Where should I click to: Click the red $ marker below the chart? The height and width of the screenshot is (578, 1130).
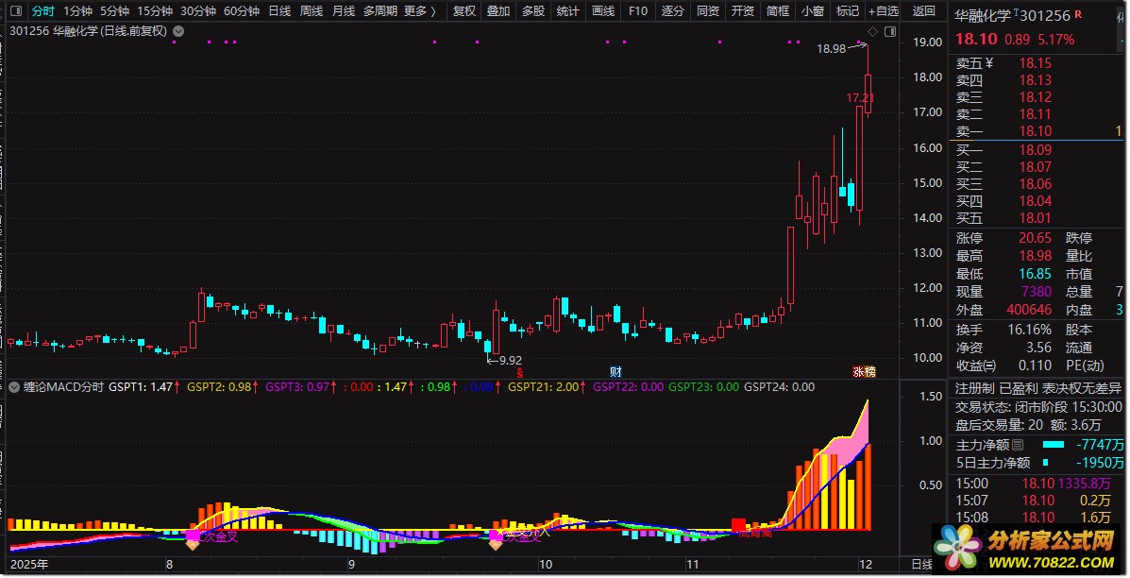click(x=519, y=373)
